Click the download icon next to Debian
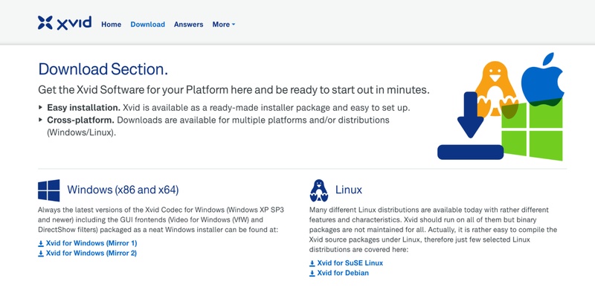The height and width of the screenshot is (293, 595). [x=312, y=273]
